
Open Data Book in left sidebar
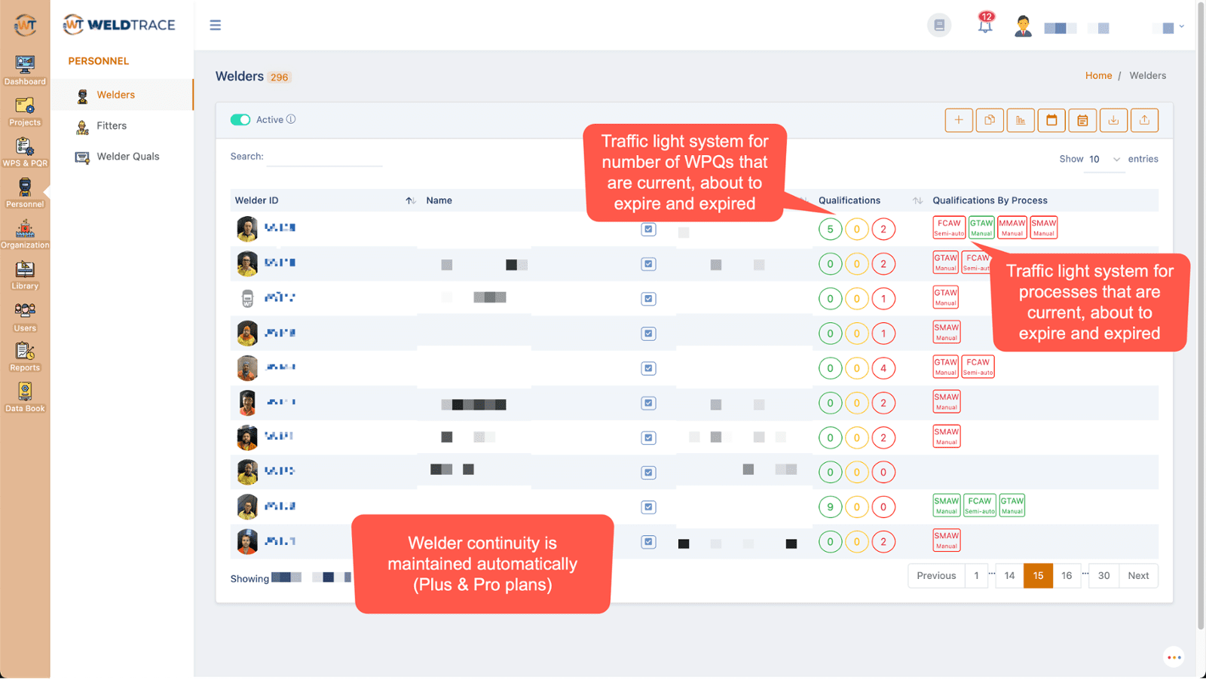pos(25,397)
